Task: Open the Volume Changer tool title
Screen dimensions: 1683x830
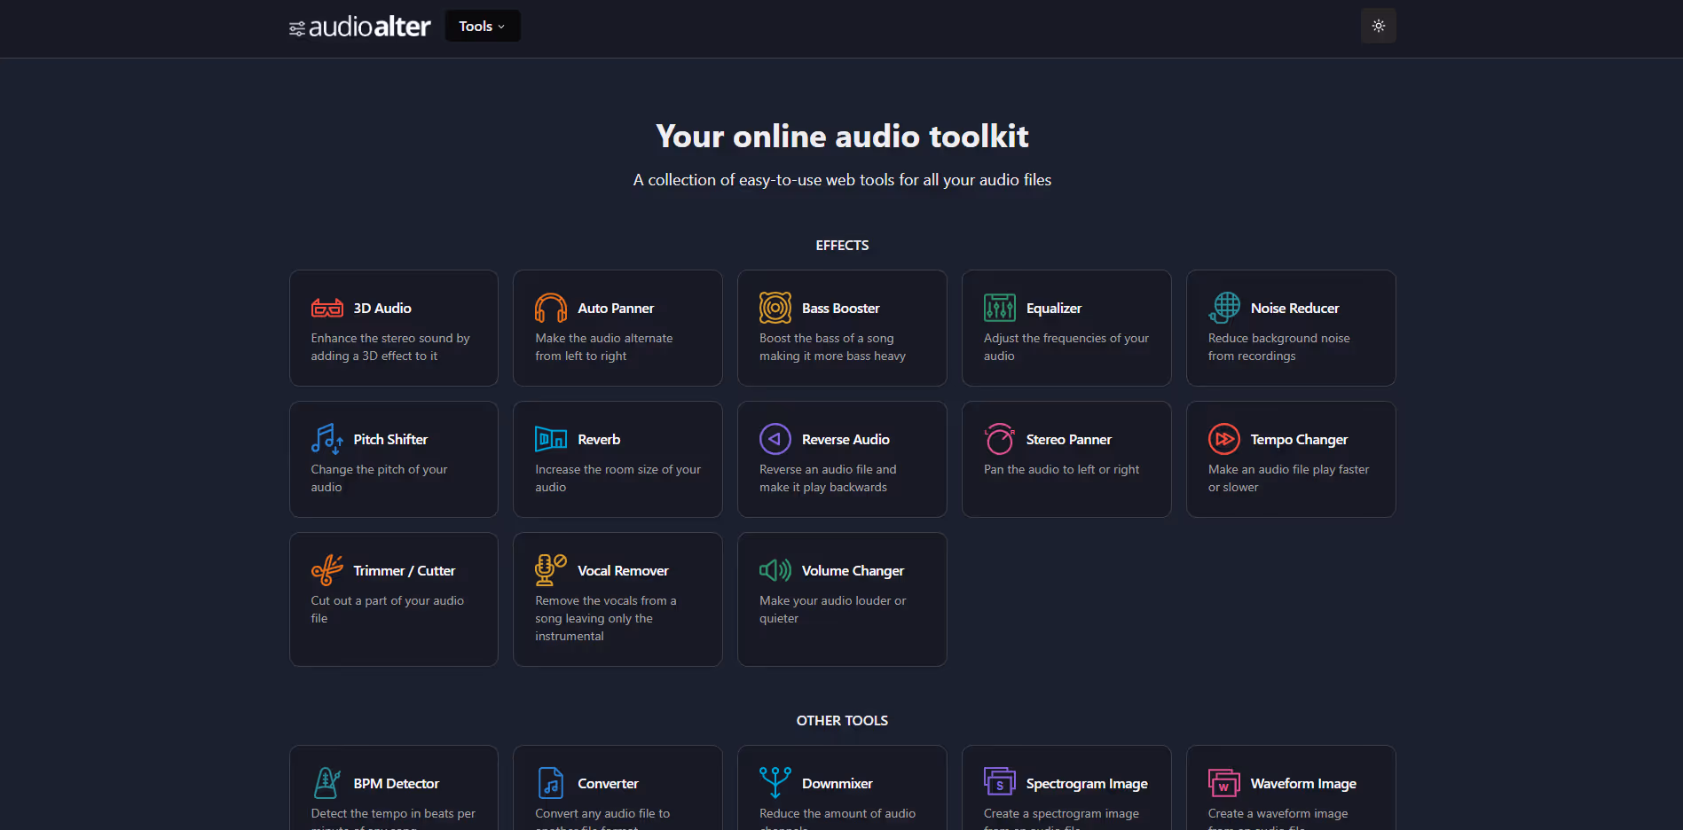Action: (x=853, y=571)
